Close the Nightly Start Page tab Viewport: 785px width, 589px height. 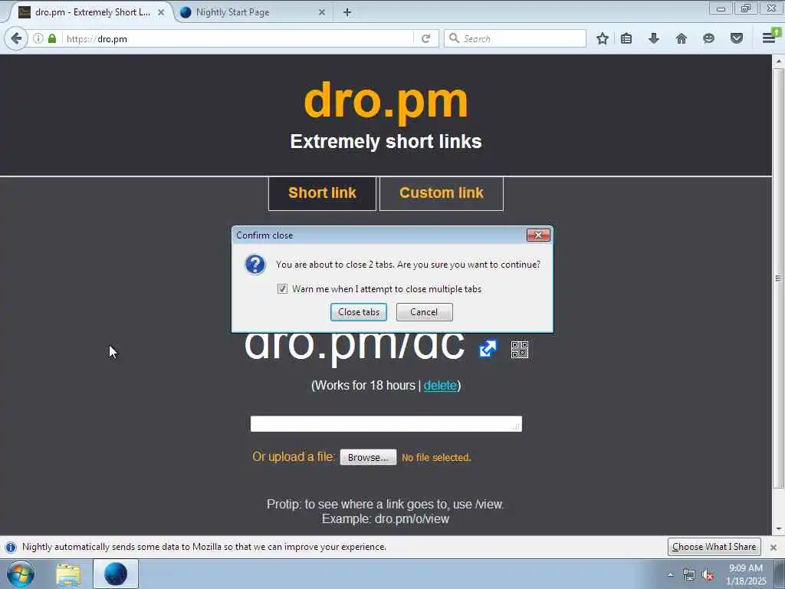322,12
